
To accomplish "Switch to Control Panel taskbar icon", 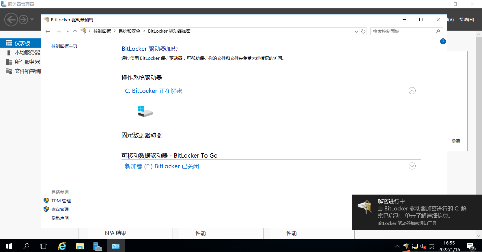I will 116,246.
